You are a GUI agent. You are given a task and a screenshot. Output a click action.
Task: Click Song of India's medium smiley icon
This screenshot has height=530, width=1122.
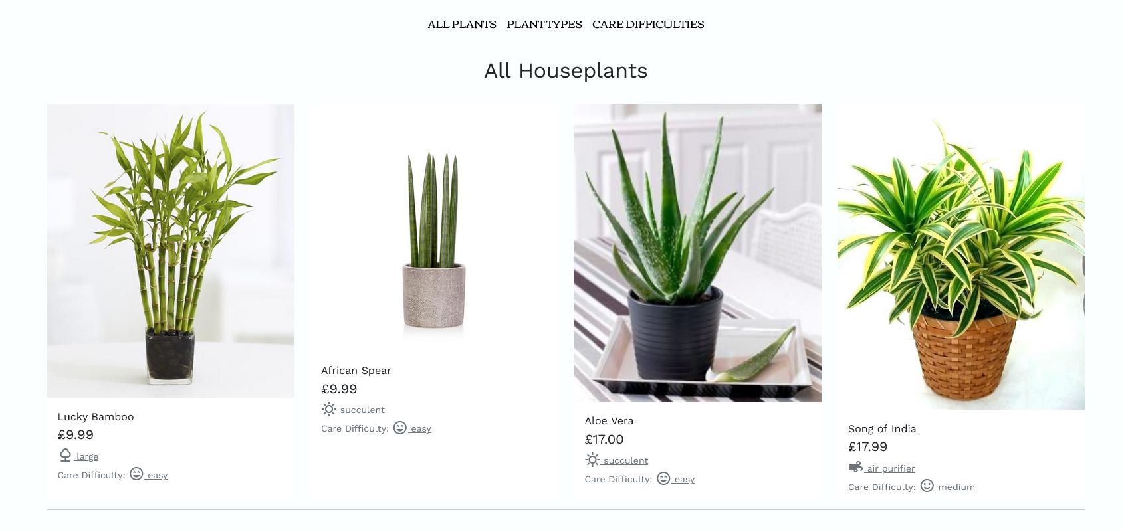927,486
